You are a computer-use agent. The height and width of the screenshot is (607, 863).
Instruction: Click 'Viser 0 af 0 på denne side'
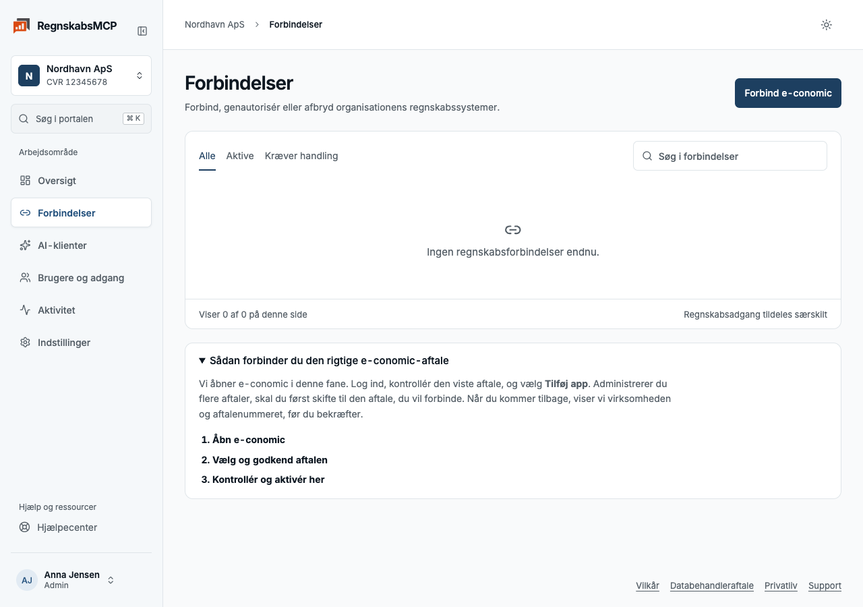[x=253, y=314]
